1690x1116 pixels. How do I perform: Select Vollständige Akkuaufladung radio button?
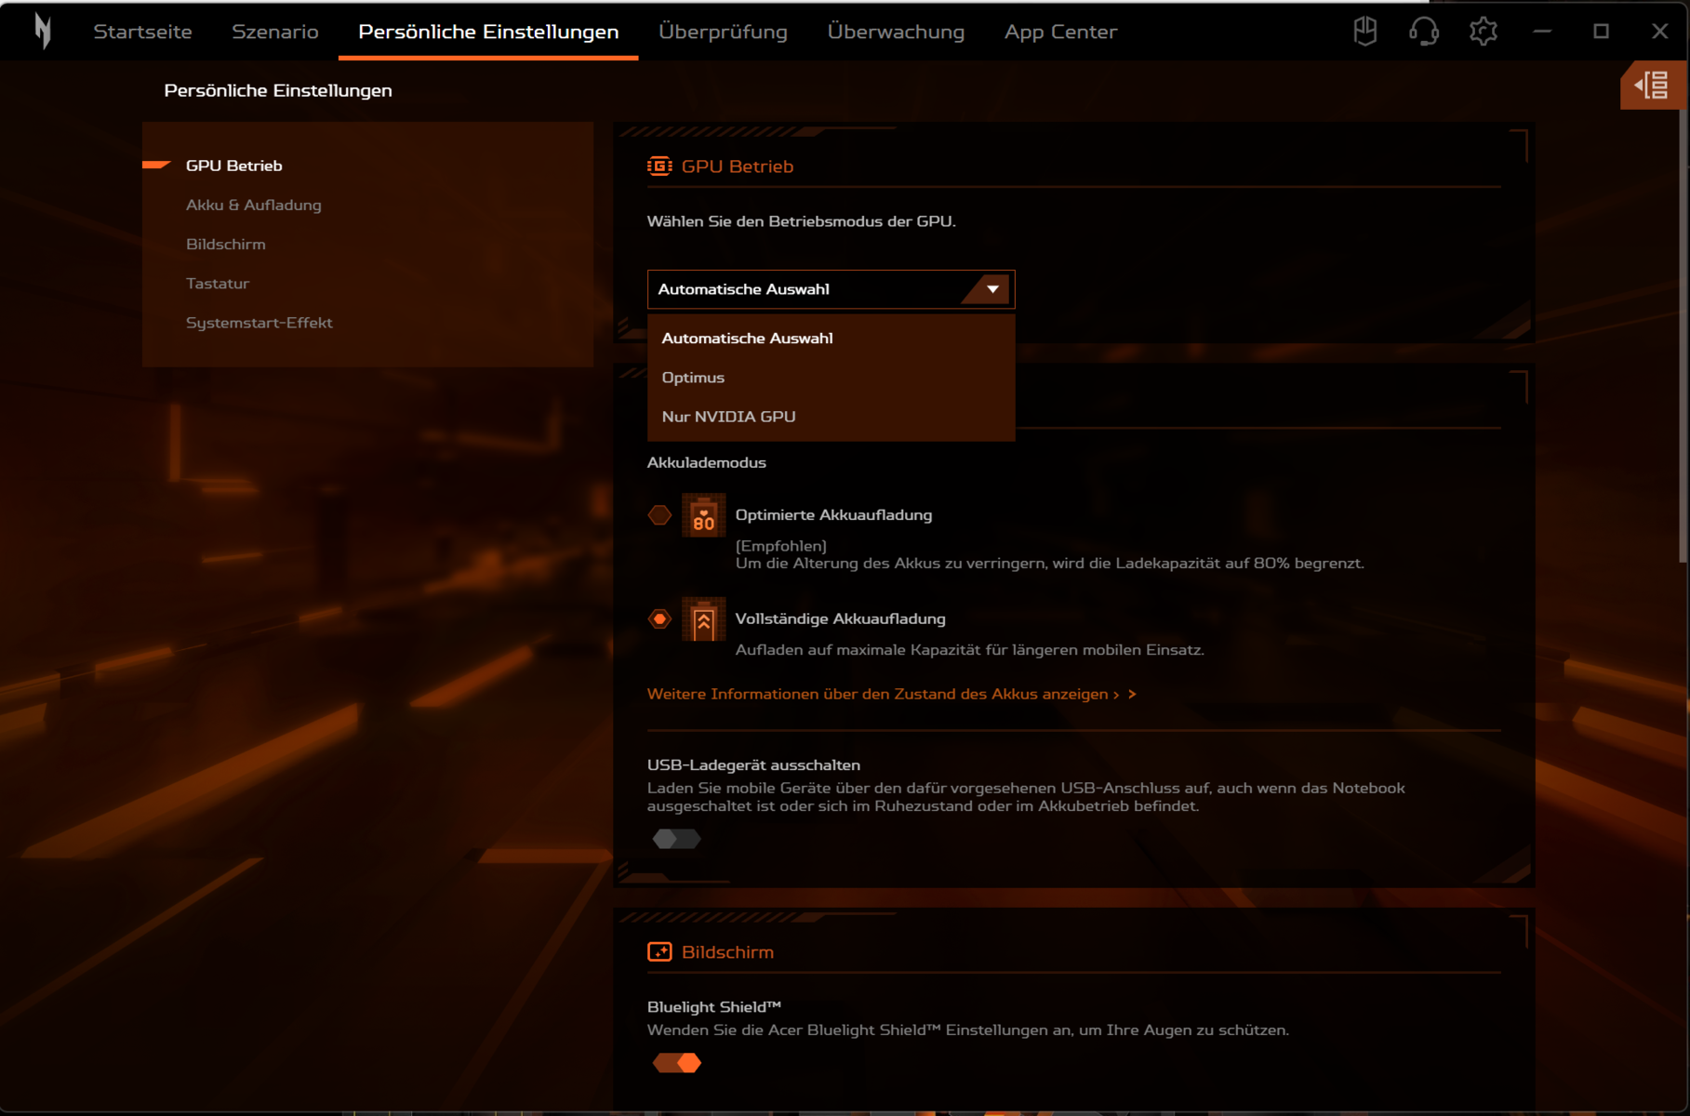pos(659,619)
